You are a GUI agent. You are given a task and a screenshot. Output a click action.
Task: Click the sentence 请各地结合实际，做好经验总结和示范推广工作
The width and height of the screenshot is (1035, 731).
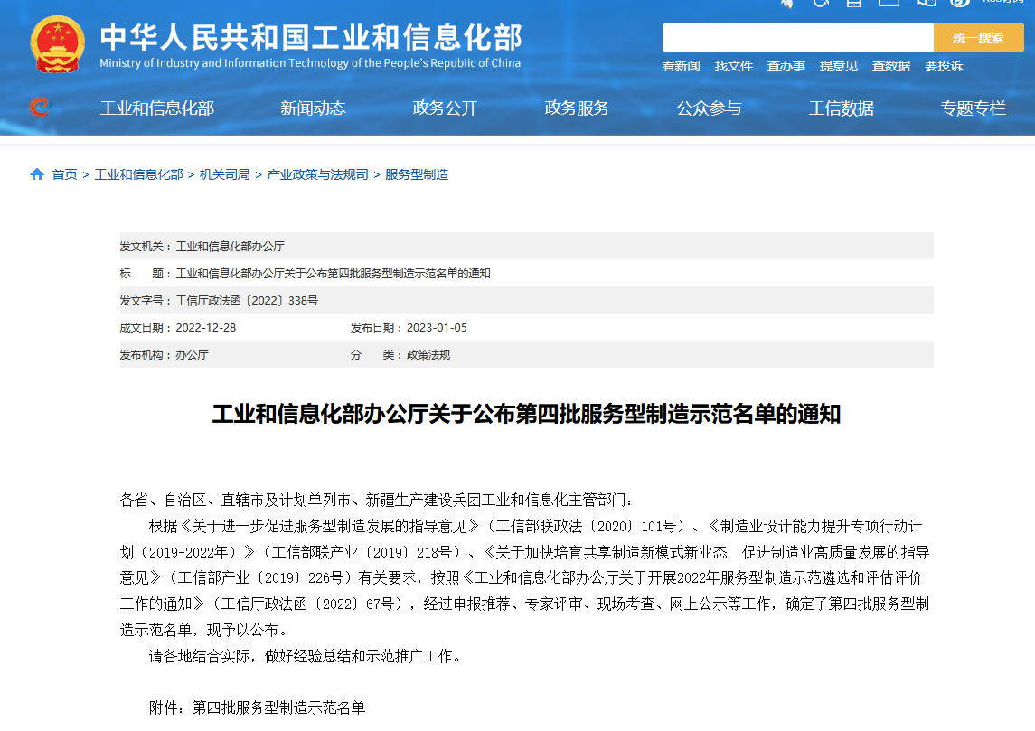click(305, 656)
